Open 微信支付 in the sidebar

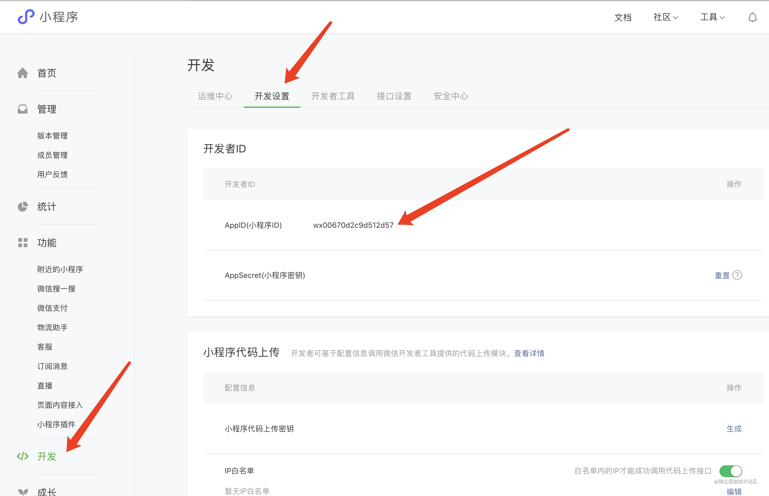coord(52,308)
